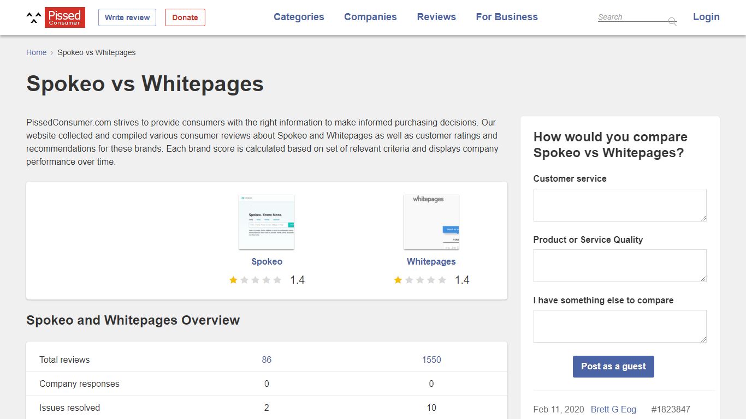Click inside the Customer service textbox
Viewport: 746px width, 419px height.
(620, 205)
